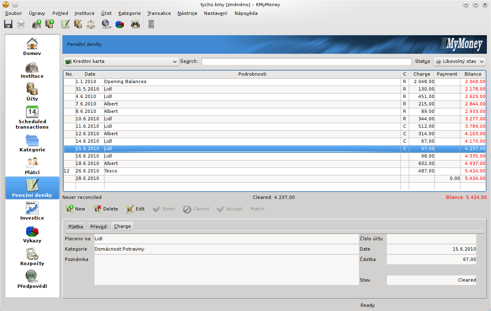Screen dimensions: 491x311
Task: Click the Částka 67,00 amount field
Action: click(432, 259)
